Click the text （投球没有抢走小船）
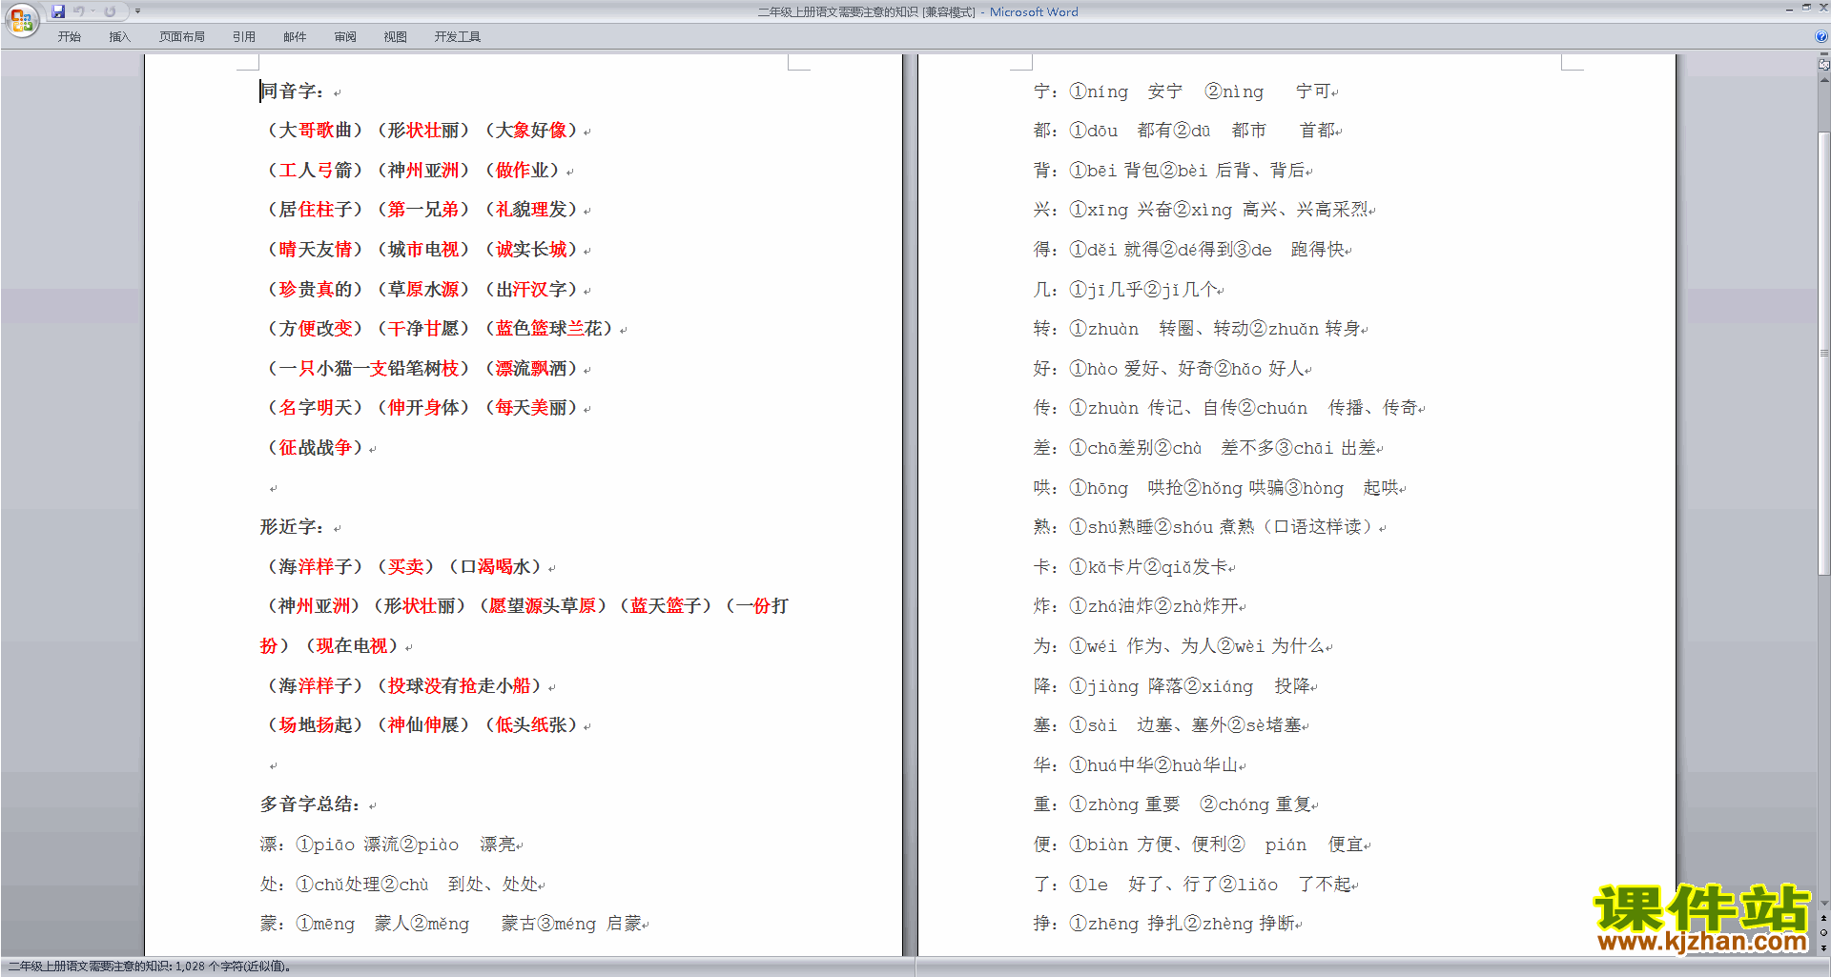This screenshot has height=977, width=1831. tap(459, 686)
